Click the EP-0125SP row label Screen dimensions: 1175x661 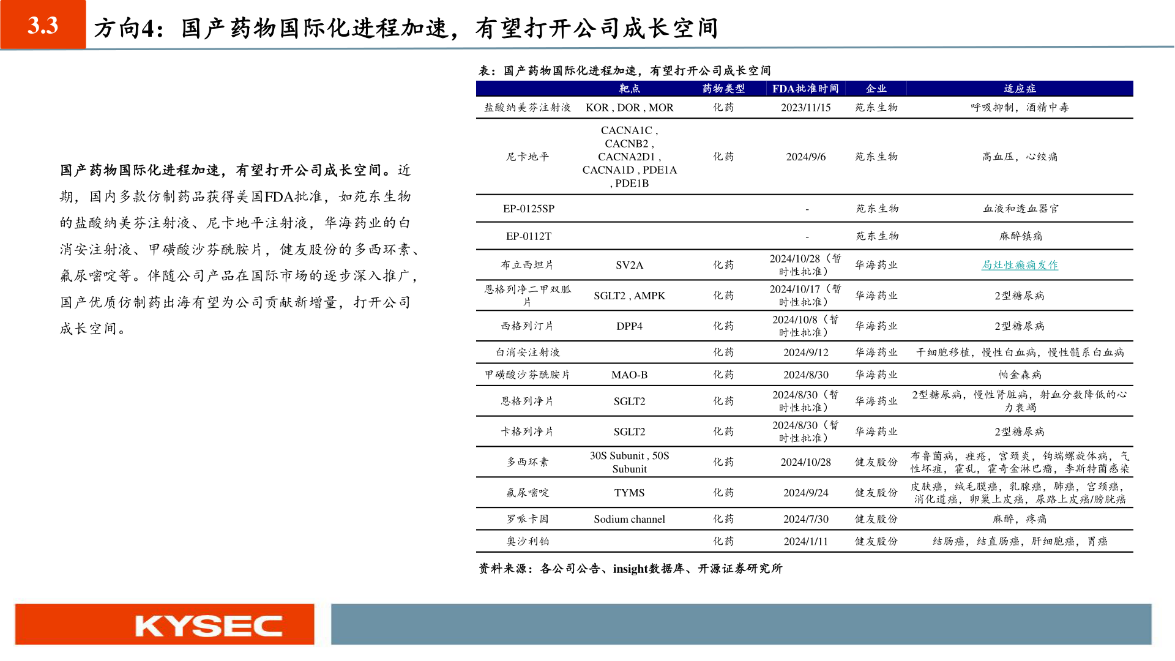(529, 209)
